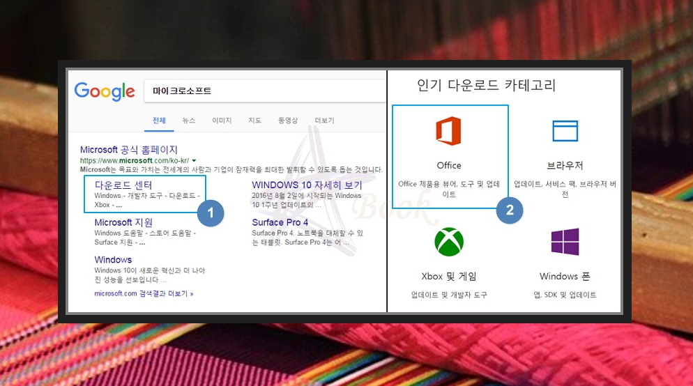Open the 다운로드 센터 sitelink
693x386 pixels.
tap(123, 185)
